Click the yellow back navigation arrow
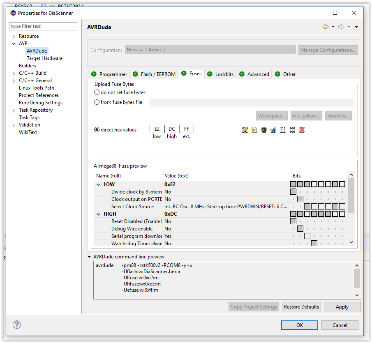 [326, 27]
